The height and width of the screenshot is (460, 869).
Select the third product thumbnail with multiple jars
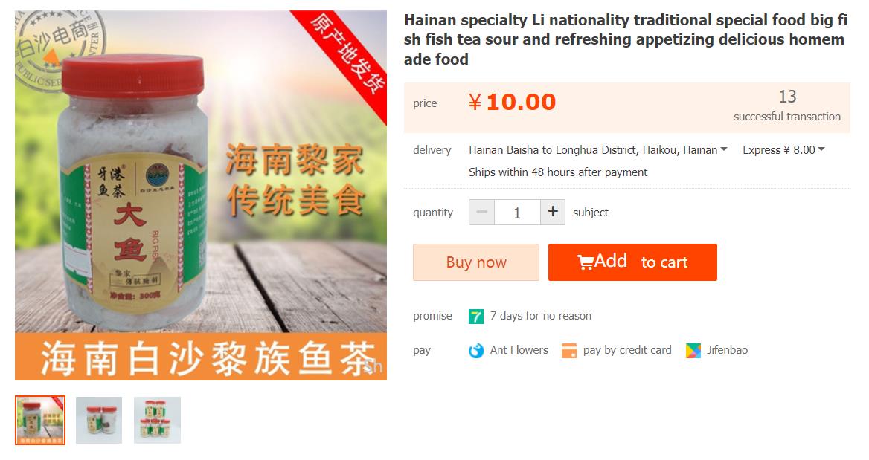pos(158,420)
